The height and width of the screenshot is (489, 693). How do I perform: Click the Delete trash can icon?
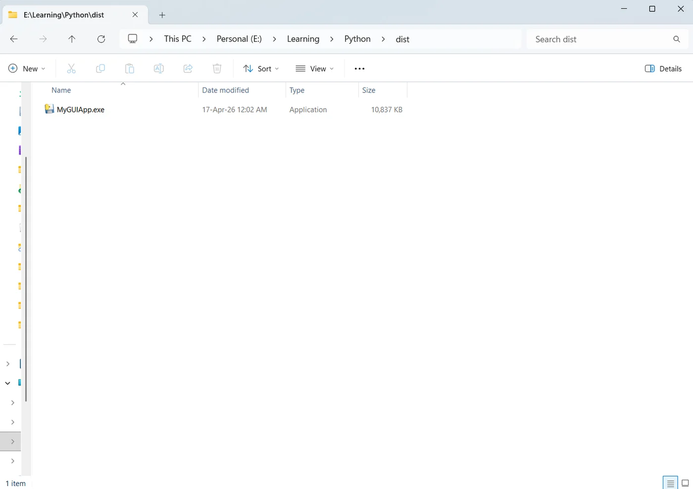217,69
